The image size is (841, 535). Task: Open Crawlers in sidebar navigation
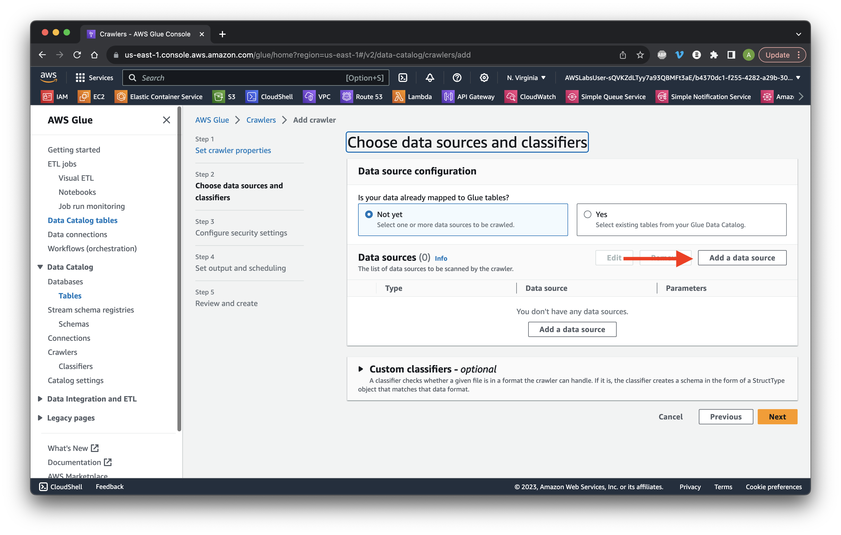coord(62,352)
